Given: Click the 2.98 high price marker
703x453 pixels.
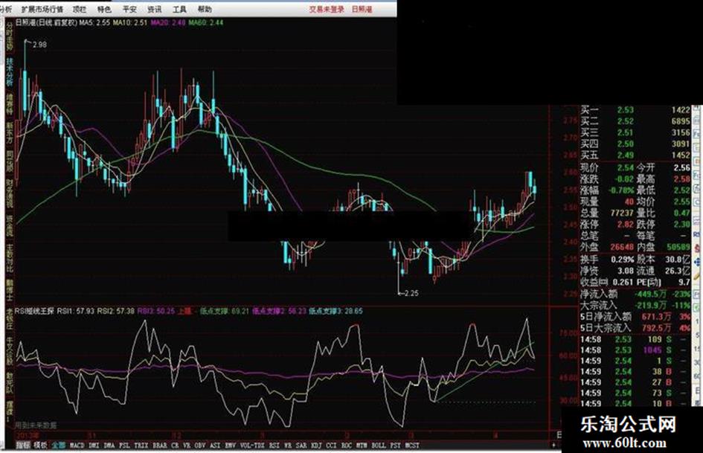Looking at the screenshot, I should click(39, 45).
